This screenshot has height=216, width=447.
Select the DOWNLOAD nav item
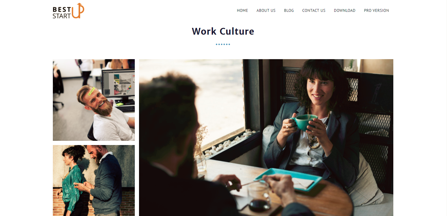(344, 10)
